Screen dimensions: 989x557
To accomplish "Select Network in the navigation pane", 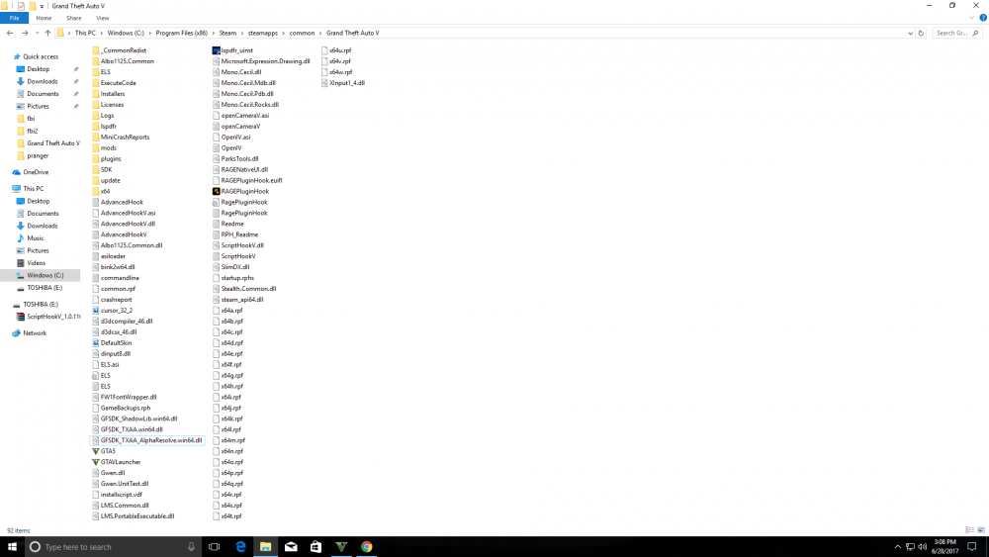I will (35, 333).
